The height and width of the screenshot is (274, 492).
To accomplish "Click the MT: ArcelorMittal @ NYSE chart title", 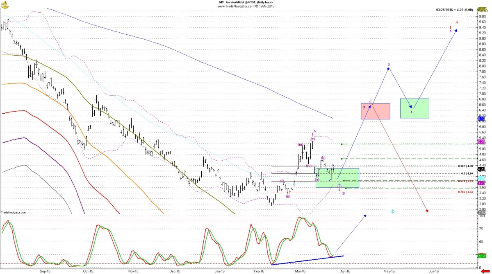I will (x=246, y=2).
